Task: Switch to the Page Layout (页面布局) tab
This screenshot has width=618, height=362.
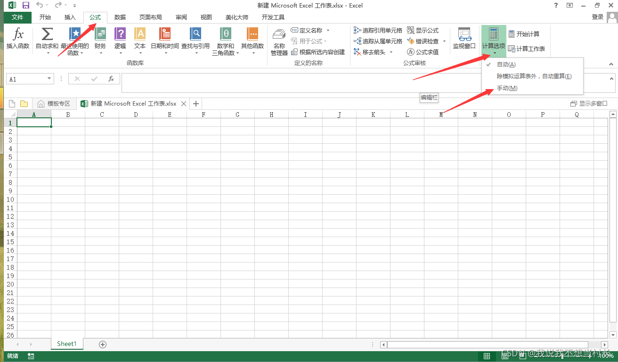Action: 151,17
